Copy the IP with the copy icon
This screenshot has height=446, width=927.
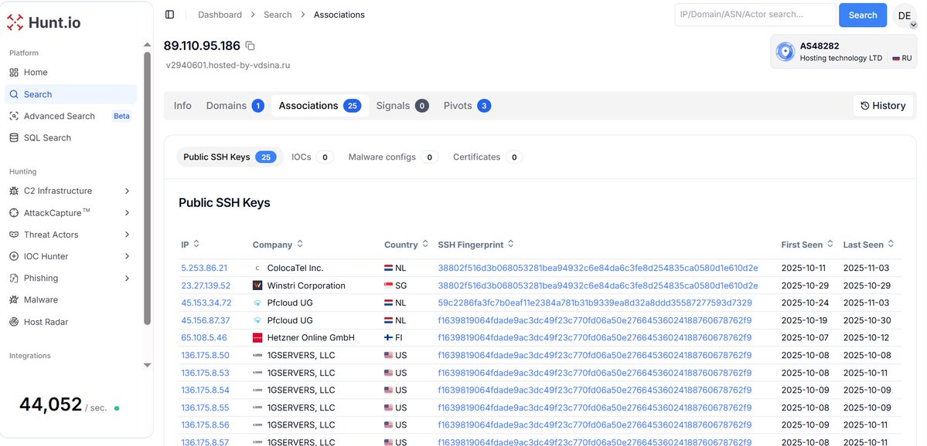(x=250, y=46)
